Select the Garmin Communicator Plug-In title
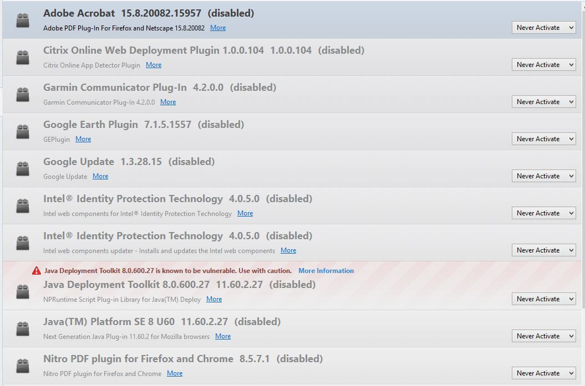 115,88
